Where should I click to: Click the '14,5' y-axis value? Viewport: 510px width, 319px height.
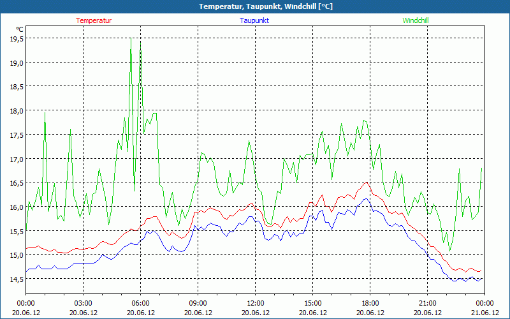pos(17,279)
